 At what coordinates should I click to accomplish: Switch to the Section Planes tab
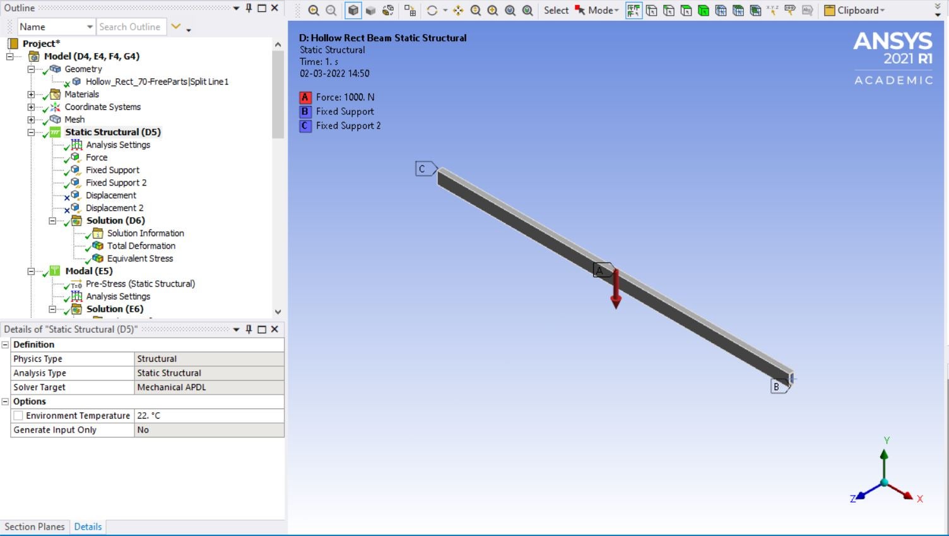pos(35,527)
